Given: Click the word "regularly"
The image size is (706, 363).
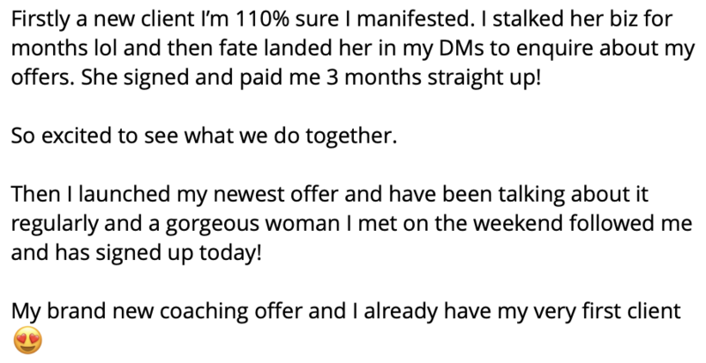Looking at the screenshot, I should coord(55,223).
